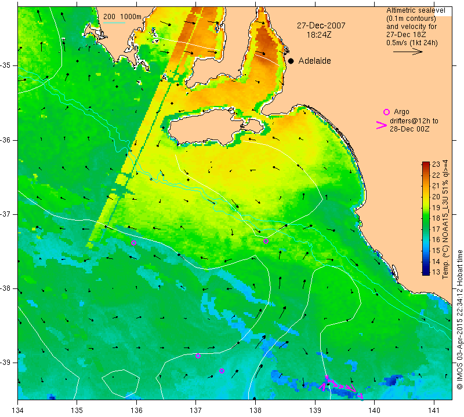Click the color bar label 20
464x417 pixels.
(x=436, y=197)
